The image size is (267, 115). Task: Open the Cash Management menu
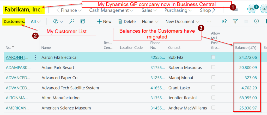(x=111, y=10)
